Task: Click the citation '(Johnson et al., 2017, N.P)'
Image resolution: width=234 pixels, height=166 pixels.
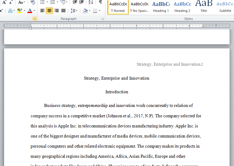Action: (x=130, y=116)
